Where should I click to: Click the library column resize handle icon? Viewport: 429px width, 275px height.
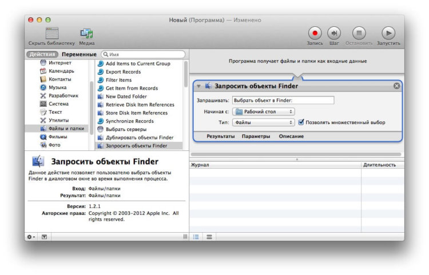(185, 237)
